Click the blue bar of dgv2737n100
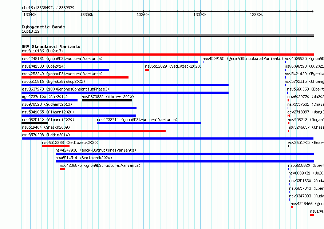 (50, 100)
